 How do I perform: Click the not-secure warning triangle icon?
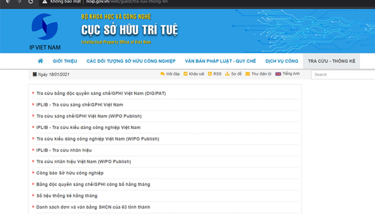[x=44, y=2]
